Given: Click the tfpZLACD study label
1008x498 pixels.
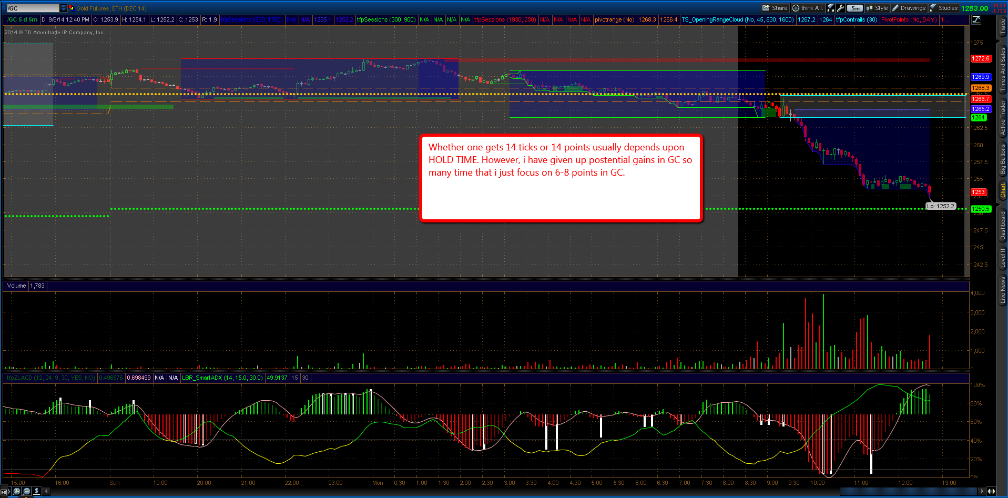Looking at the screenshot, I should (x=51, y=378).
